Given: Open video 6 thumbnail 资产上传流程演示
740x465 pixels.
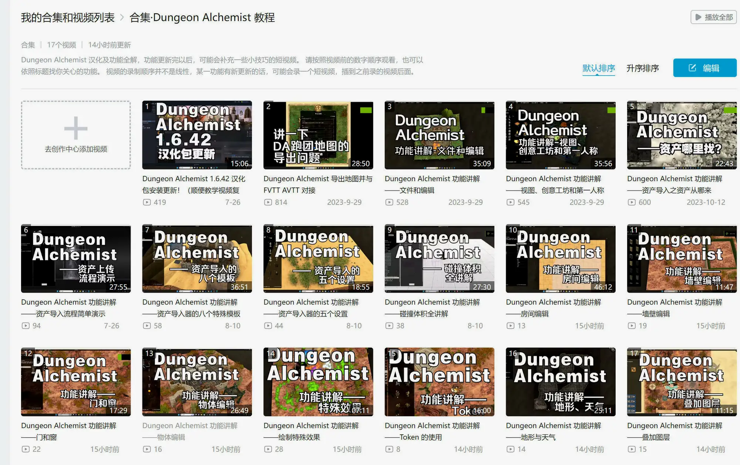Looking at the screenshot, I should (76, 259).
